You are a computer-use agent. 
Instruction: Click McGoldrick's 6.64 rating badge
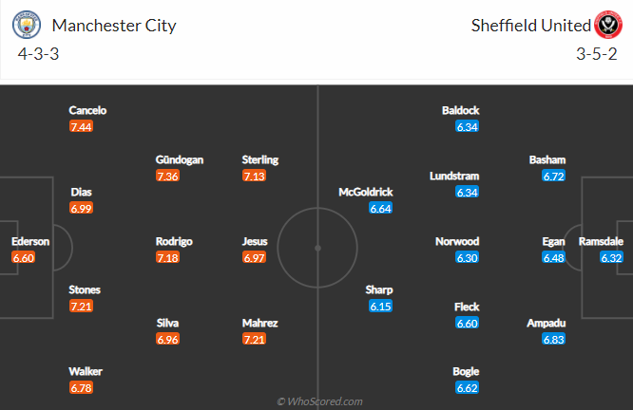[381, 209]
